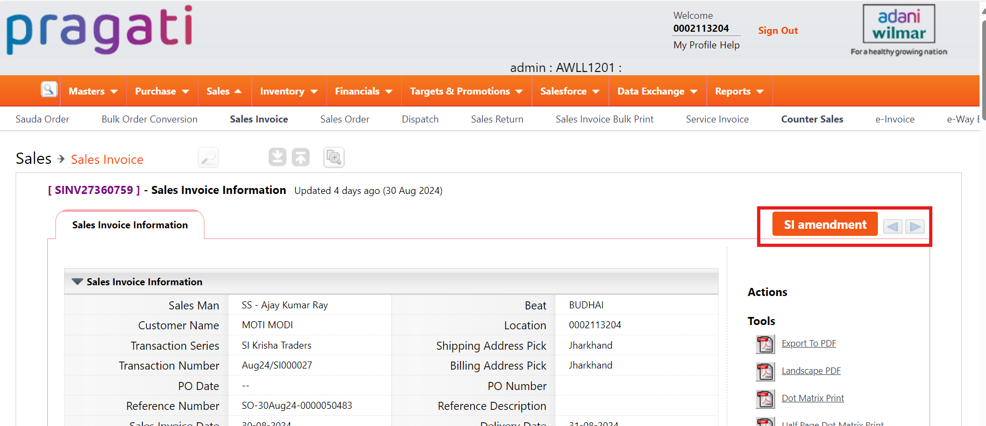The height and width of the screenshot is (426, 986).
Task: Open the Purchase dropdown menu
Action: 162,91
